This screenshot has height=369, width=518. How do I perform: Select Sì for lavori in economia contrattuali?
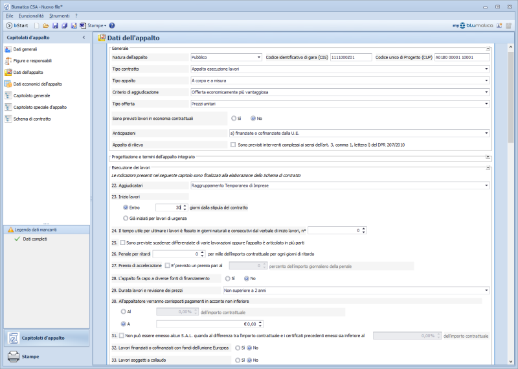[x=234, y=119]
